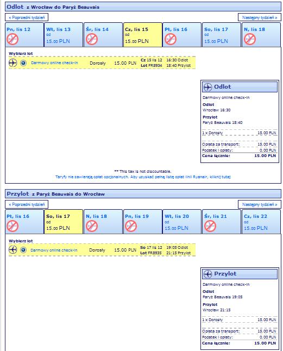Go to previous week for outbound flights
This screenshot has width=283, height=351.
[x=27, y=17]
